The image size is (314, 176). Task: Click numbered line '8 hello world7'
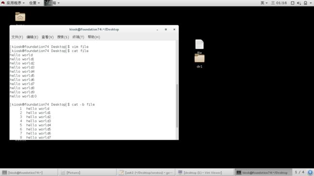point(35,137)
